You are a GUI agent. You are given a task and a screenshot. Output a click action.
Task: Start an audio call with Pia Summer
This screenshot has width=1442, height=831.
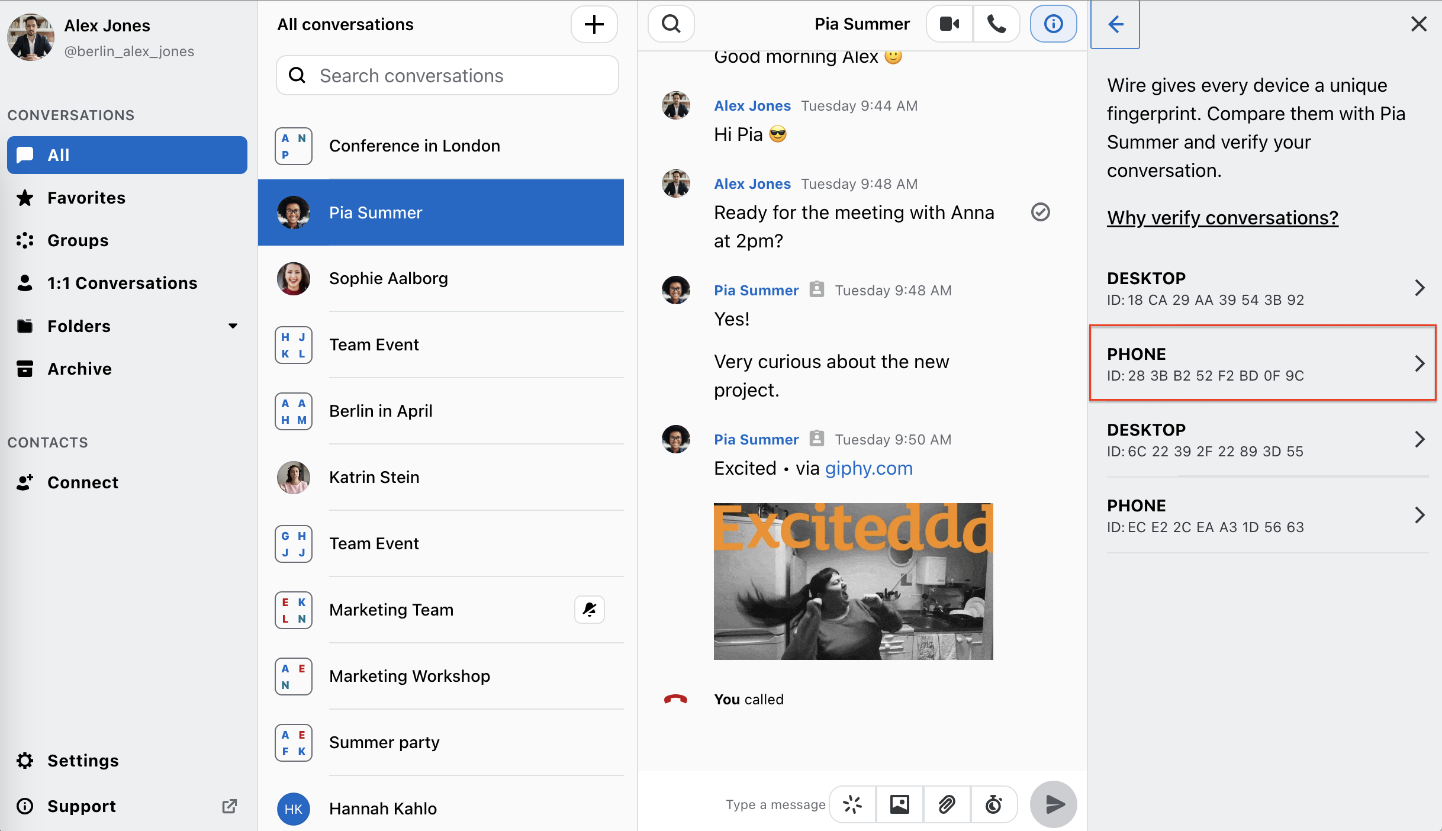click(x=996, y=24)
